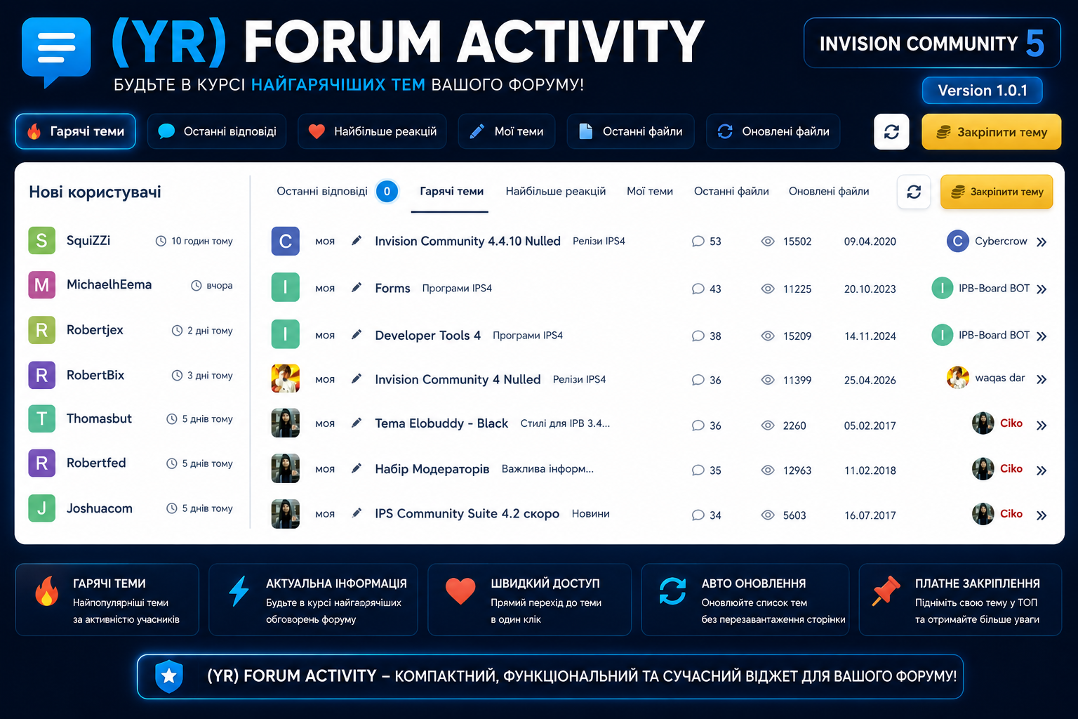Click the clock icon beside 10 годин тому

(161, 241)
